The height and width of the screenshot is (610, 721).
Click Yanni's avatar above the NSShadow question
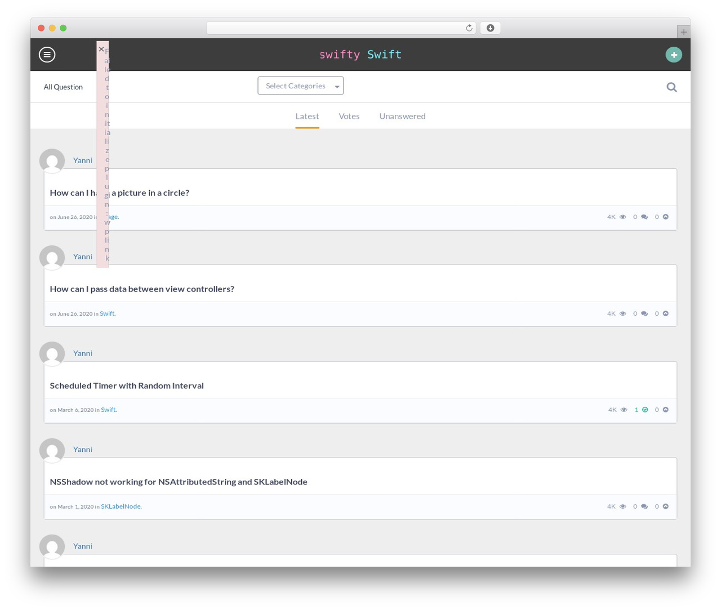pyautogui.click(x=52, y=451)
